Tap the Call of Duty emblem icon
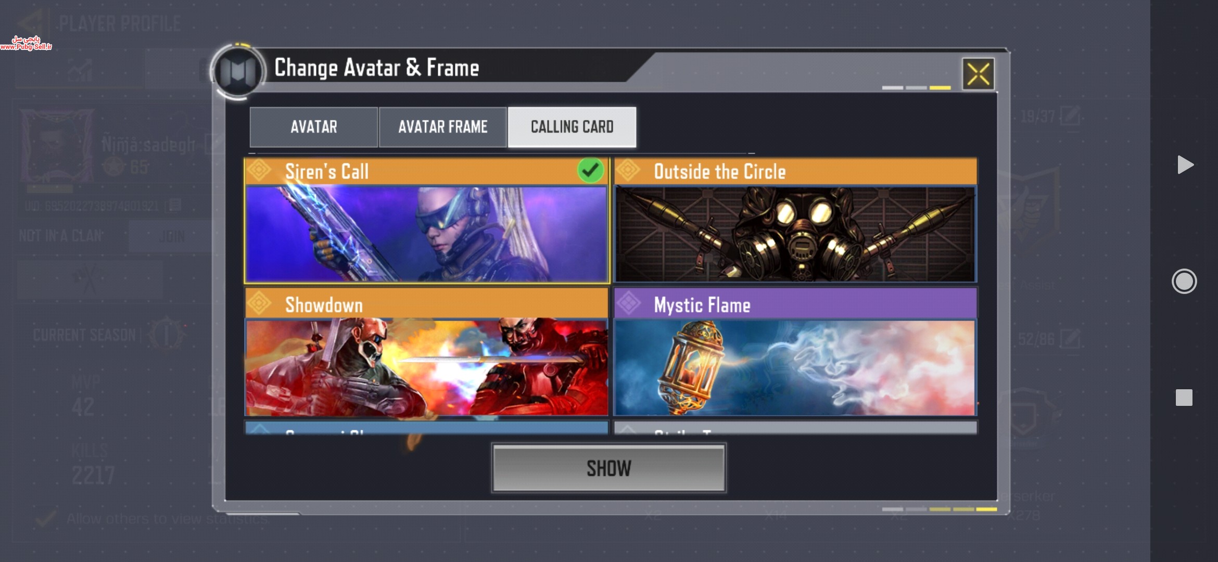Image resolution: width=1218 pixels, height=562 pixels. (x=238, y=71)
